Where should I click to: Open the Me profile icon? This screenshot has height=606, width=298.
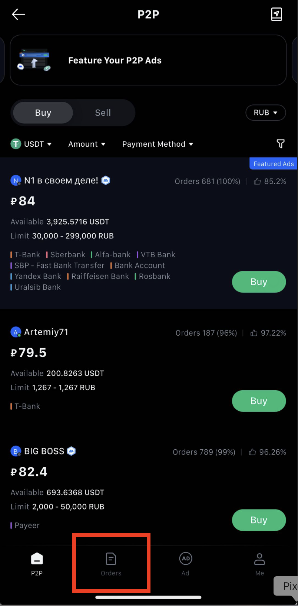tap(259, 559)
